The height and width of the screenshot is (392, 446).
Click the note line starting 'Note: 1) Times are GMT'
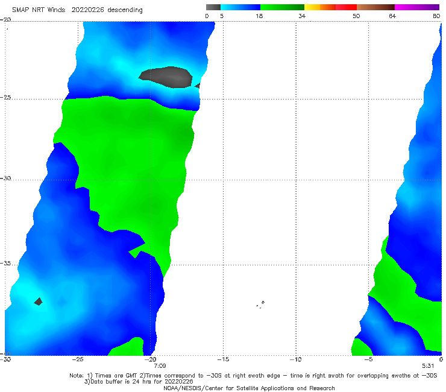coord(253,376)
